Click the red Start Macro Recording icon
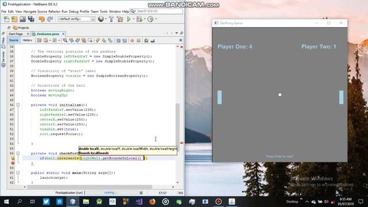The height and width of the screenshot is (207, 368). click(132, 40)
